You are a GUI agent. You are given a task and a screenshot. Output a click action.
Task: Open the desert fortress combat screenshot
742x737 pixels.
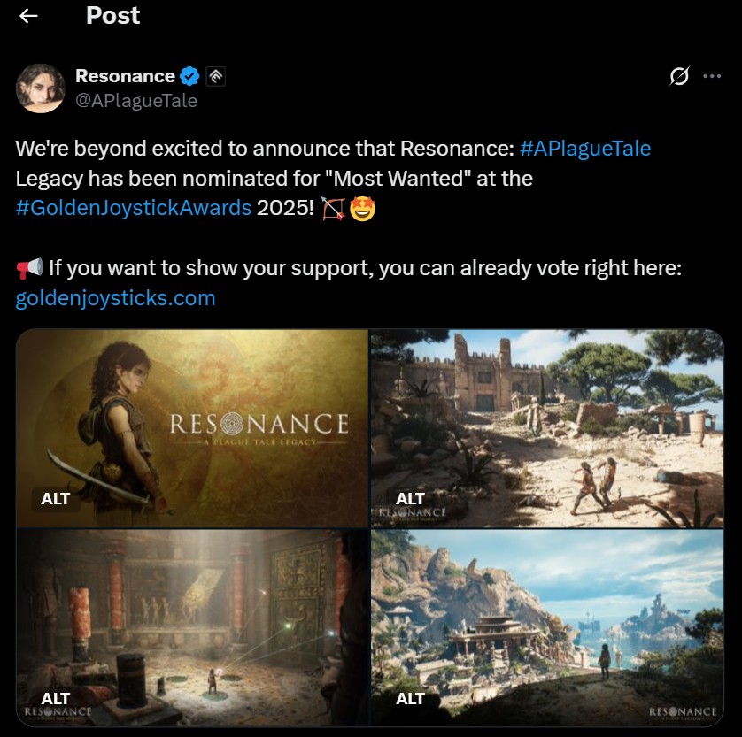pyautogui.click(x=547, y=428)
